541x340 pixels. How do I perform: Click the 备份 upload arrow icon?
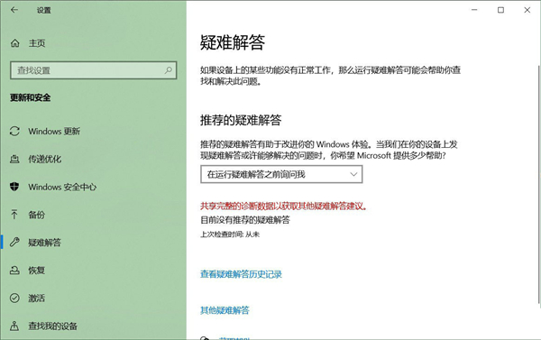pos(14,215)
